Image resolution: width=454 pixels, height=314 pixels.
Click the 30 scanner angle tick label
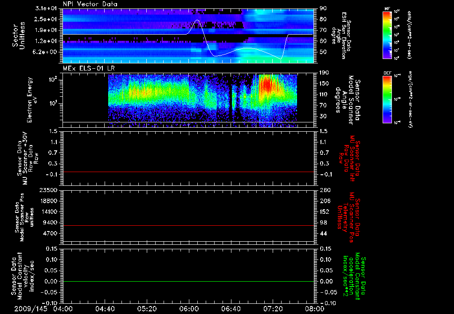pos(323,116)
